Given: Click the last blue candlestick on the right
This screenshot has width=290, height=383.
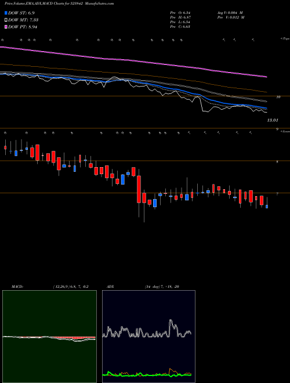Looking at the screenshot, I should coord(267,207).
